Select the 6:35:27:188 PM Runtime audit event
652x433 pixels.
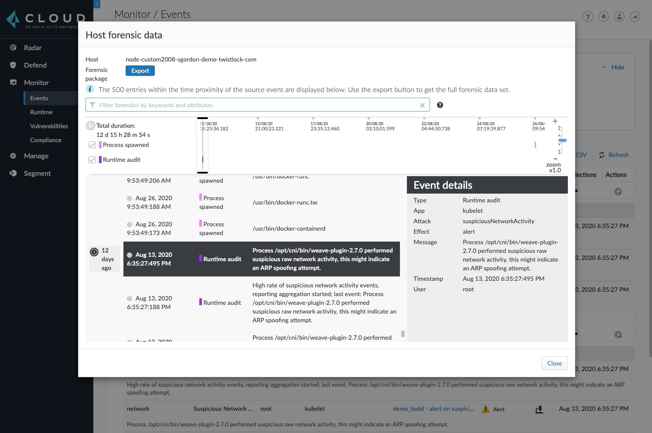click(262, 303)
